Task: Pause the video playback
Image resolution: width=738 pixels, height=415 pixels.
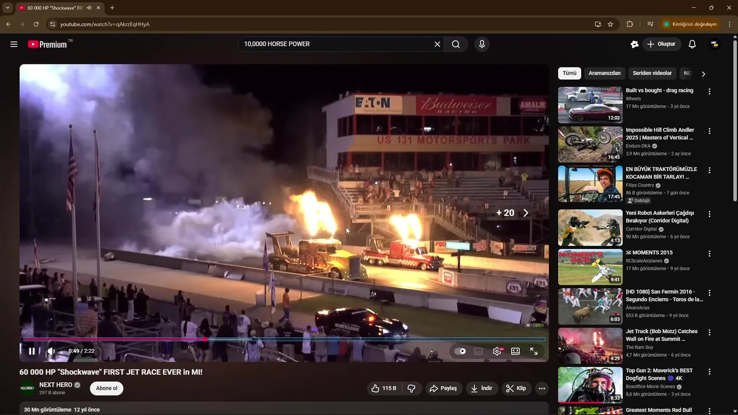Action: point(32,351)
